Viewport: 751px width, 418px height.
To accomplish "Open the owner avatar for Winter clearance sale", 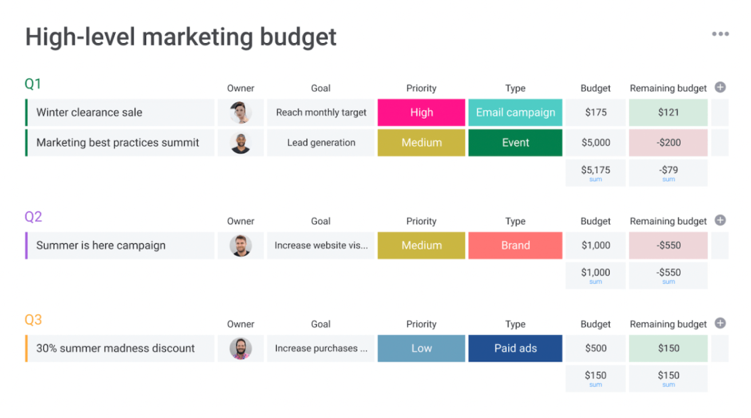I will (x=240, y=112).
